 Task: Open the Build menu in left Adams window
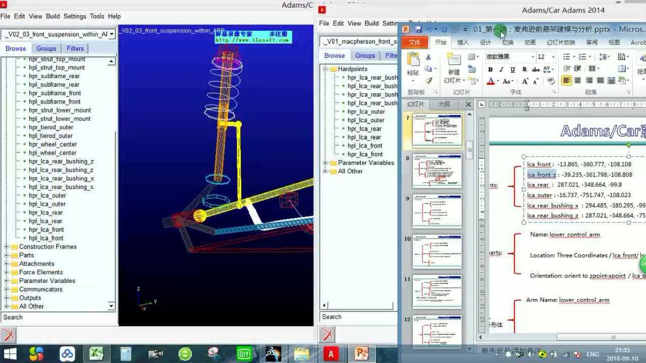52,16
